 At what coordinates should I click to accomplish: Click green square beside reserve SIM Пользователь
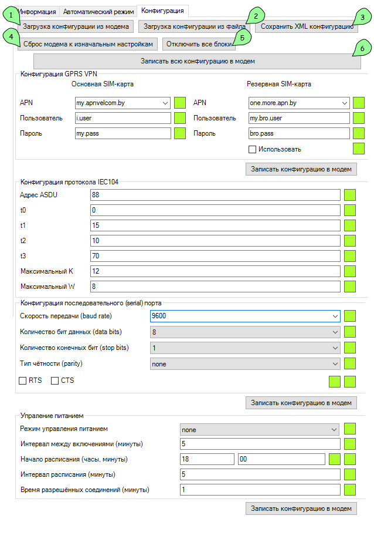[x=359, y=118]
